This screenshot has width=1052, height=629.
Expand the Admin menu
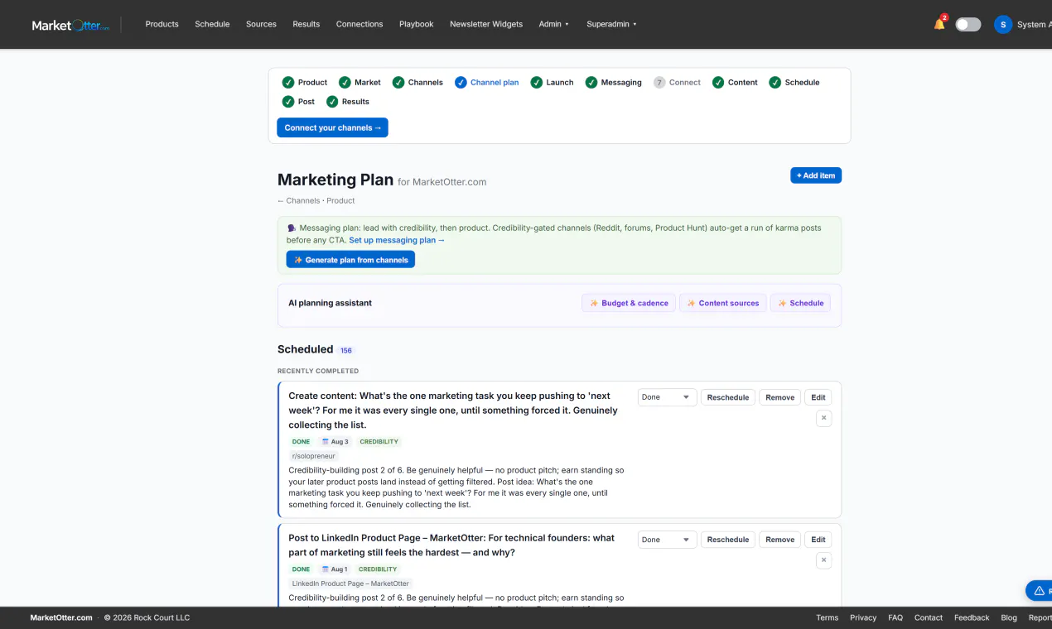pyautogui.click(x=554, y=24)
